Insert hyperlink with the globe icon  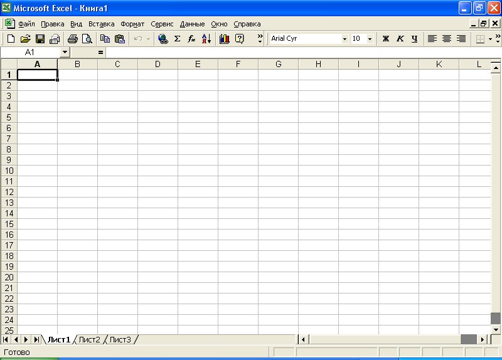pyautogui.click(x=163, y=39)
